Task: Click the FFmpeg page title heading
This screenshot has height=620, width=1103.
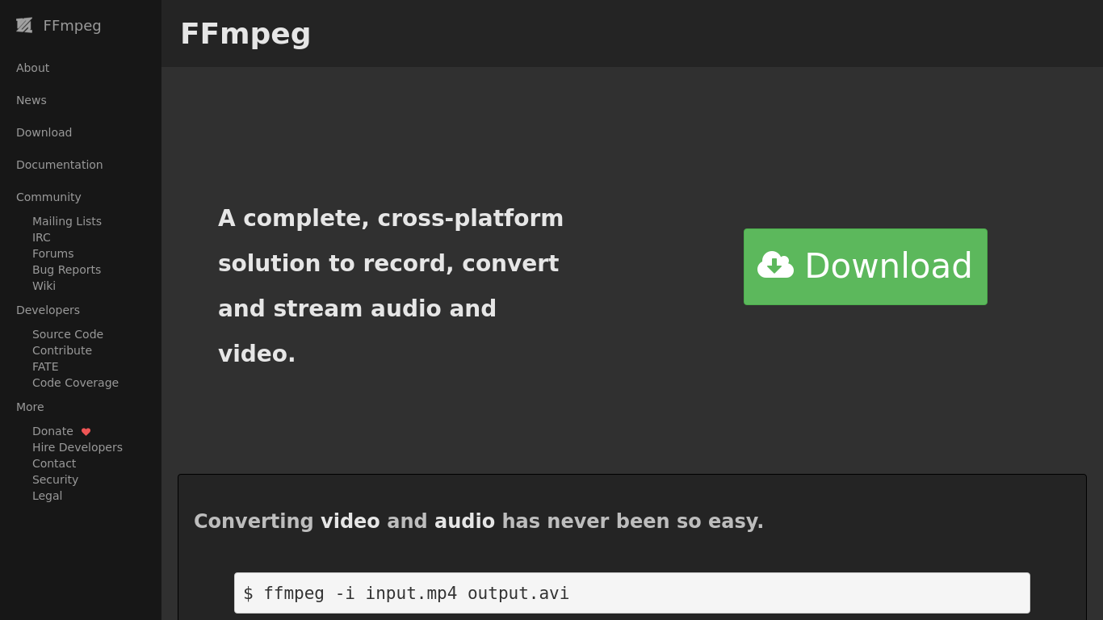Action: coord(245,34)
